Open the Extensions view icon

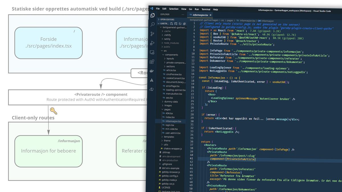tap(152, 61)
